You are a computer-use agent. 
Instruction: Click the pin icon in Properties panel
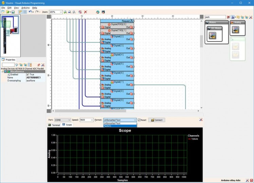[38, 65]
